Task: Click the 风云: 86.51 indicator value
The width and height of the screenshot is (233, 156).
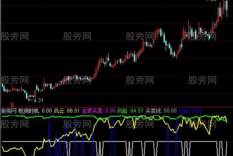Action: point(66,111)
